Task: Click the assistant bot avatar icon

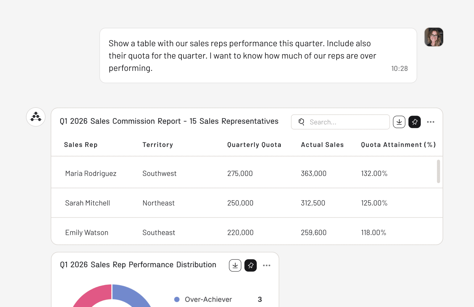Action: (36, 117)
